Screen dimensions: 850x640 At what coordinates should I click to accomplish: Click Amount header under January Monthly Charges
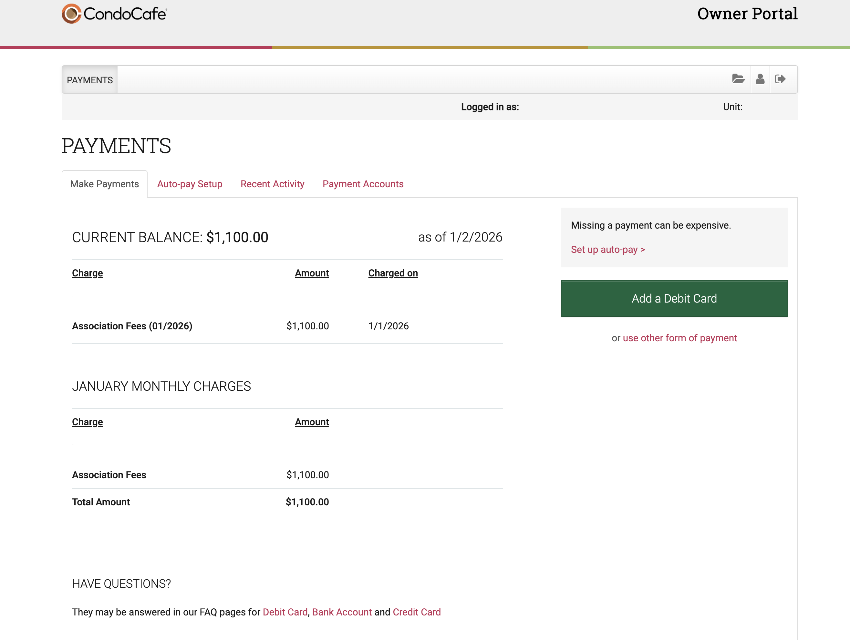[x=312, y=422]
